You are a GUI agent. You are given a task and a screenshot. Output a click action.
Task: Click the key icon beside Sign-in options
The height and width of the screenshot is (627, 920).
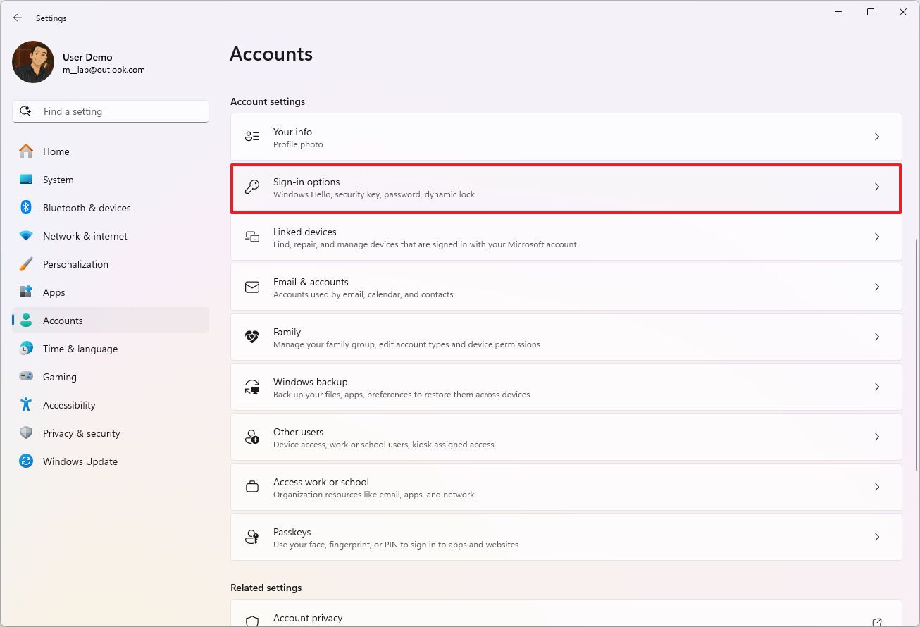(x=252, y=187)
